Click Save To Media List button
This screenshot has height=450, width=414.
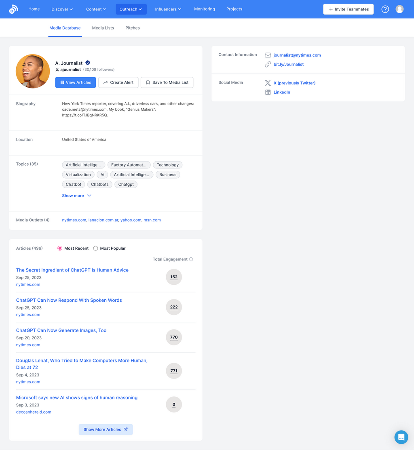point(167,82)
